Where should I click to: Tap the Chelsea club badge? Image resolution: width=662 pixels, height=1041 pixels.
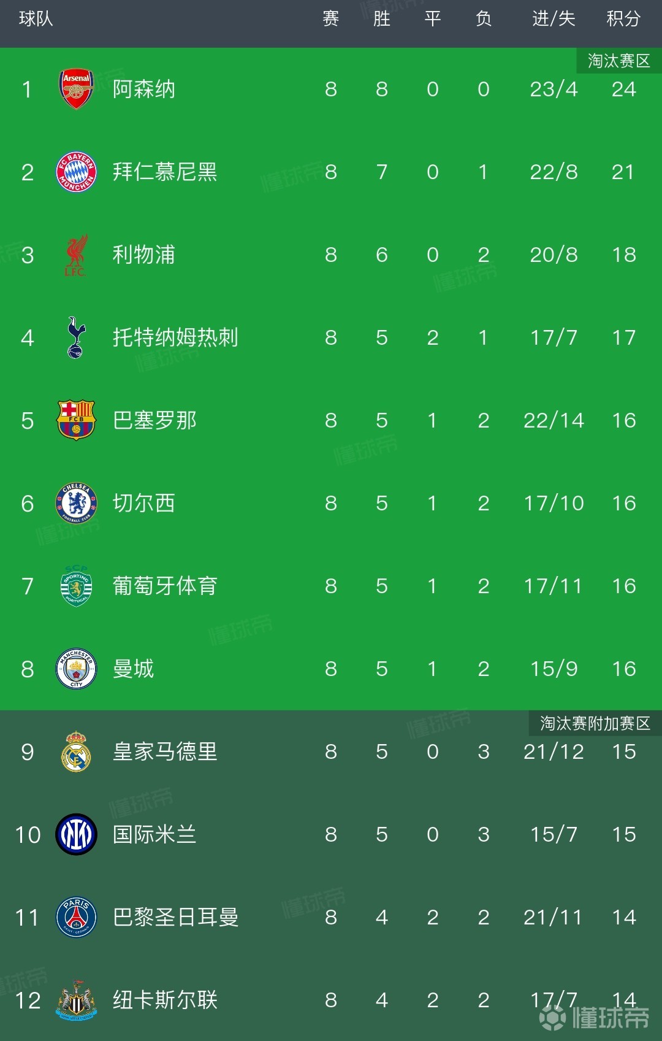[x=76, y=503]
